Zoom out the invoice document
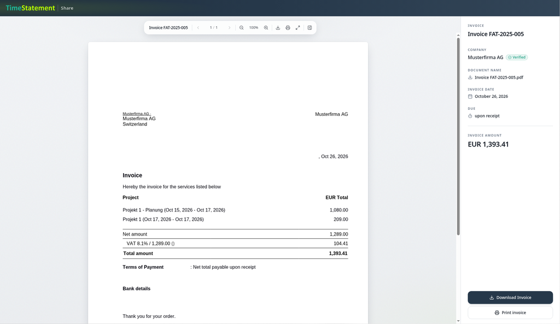560x324 pixels. point(241,27)
